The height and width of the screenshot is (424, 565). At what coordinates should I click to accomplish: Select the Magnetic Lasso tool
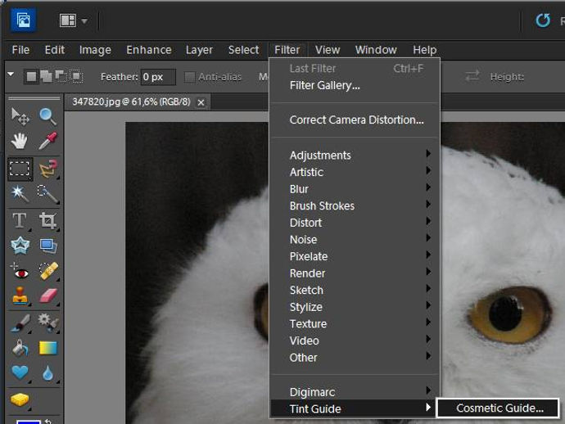click(47, 169)
